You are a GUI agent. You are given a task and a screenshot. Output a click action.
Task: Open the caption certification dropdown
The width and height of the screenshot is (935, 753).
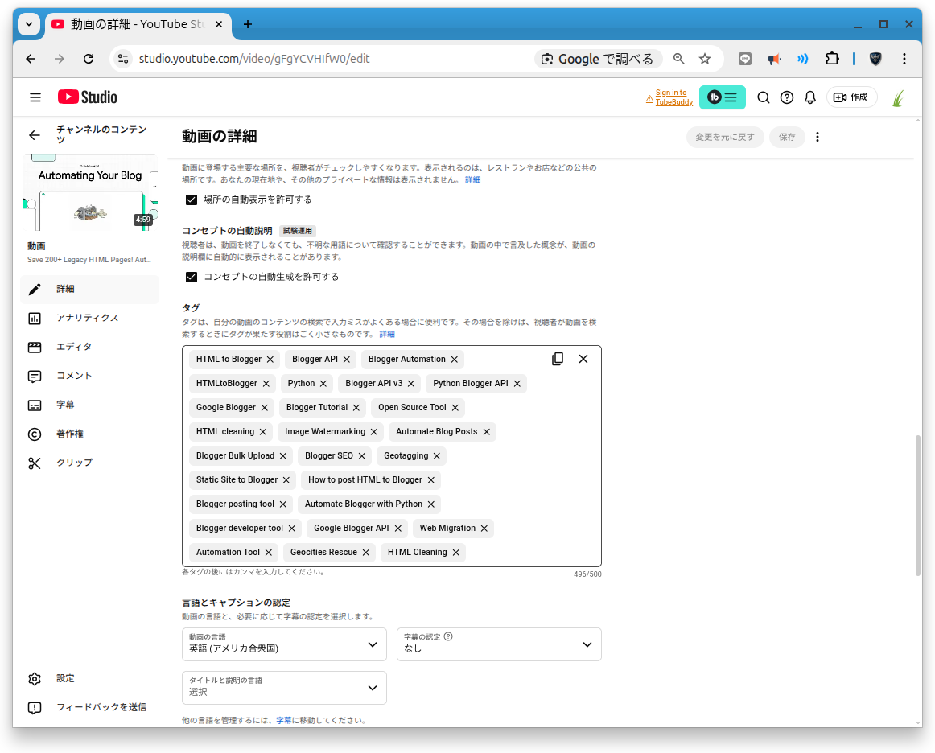click(499, 644)
